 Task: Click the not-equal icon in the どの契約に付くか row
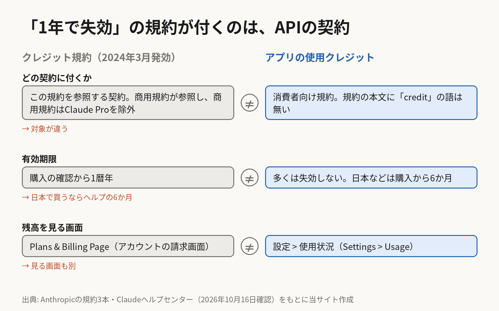(249, 103)
